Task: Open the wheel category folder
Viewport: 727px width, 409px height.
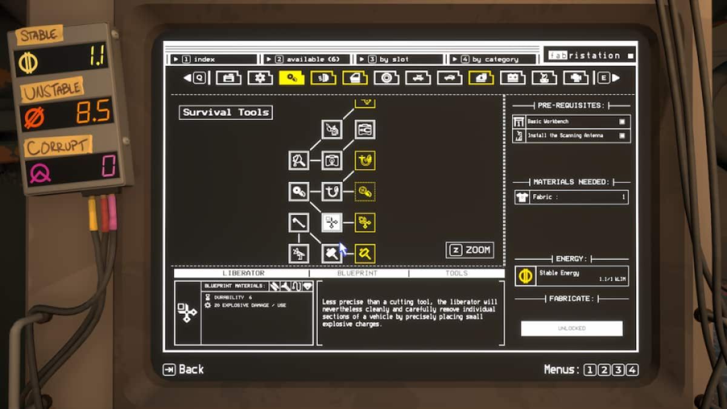Action: pyautogui.click(x=386, y=78)
